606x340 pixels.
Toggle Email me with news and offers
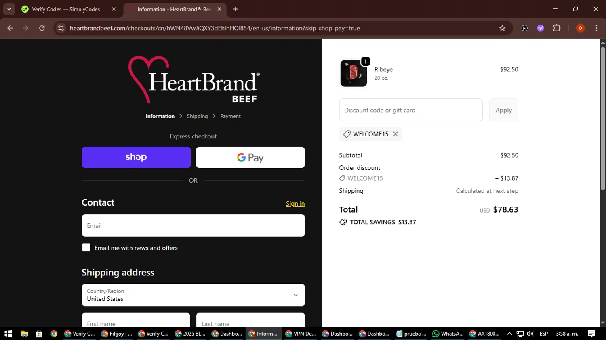coord(86,248)
